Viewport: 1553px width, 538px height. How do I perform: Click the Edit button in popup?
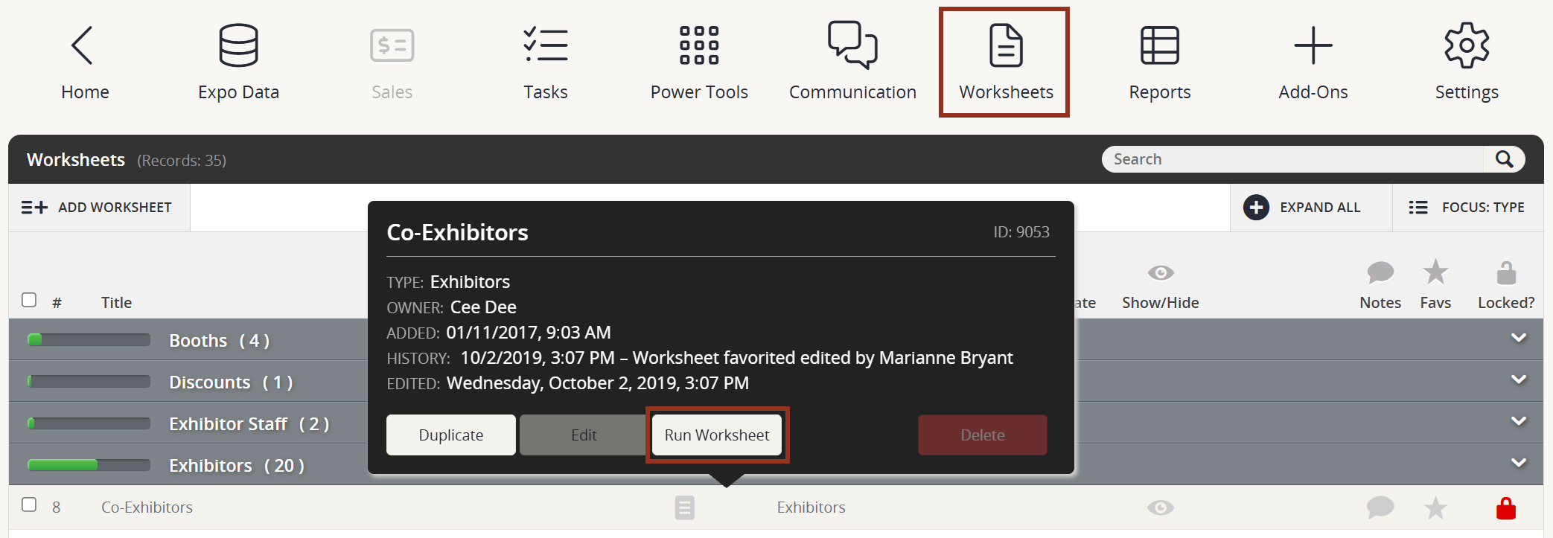click(584, 435)
